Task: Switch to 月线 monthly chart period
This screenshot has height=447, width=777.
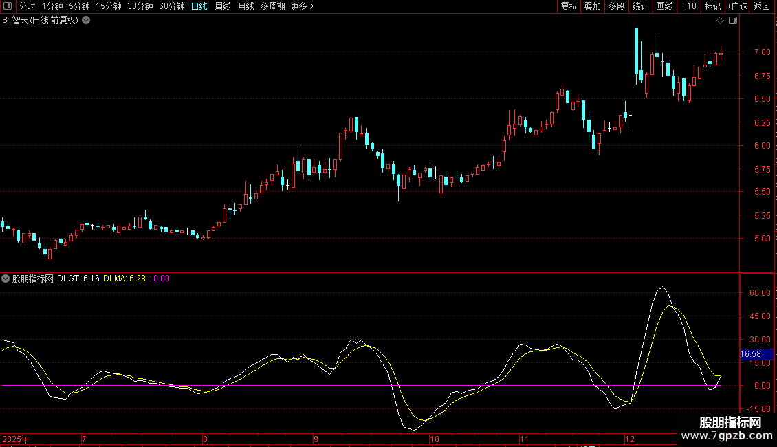Action: point(245,6)
